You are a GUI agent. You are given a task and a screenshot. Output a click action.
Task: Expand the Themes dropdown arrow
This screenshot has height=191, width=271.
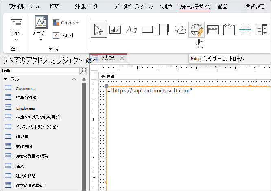[x=41, y=39]
